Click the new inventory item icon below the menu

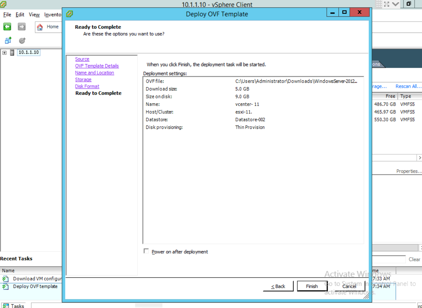7,40
